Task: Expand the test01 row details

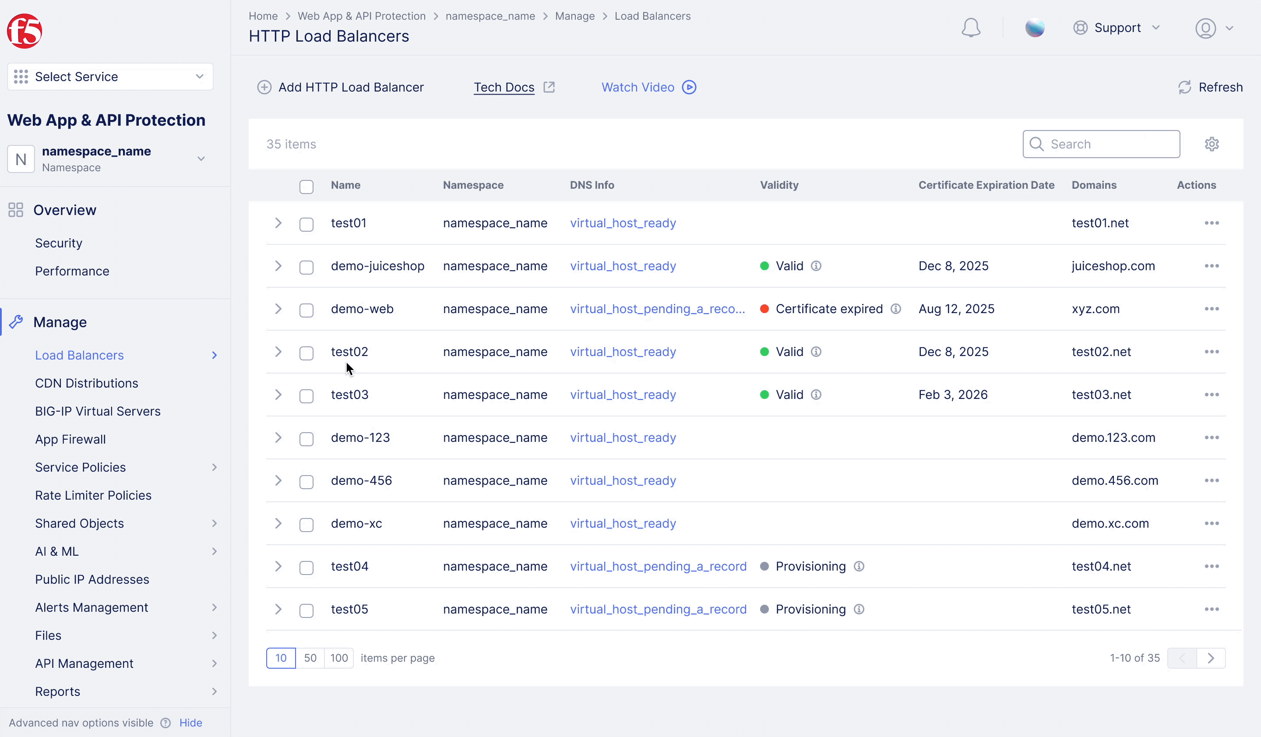Action: coord(278,223)
